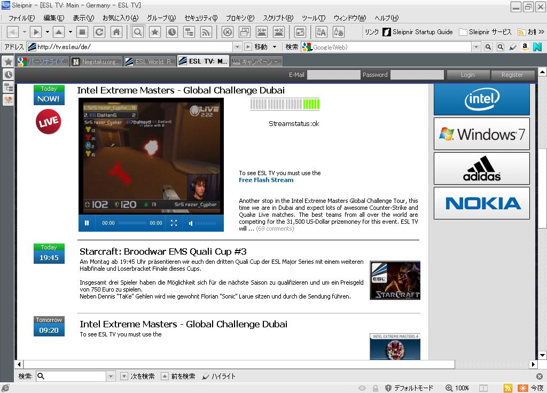Open the find bar search history dropdown

pyautogui.click(x=111, y=376)
